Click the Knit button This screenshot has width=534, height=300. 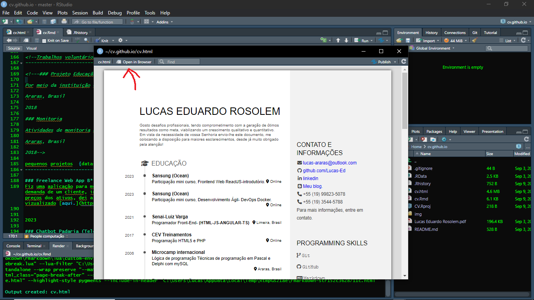pyautogui.click(x=102, y=41)
